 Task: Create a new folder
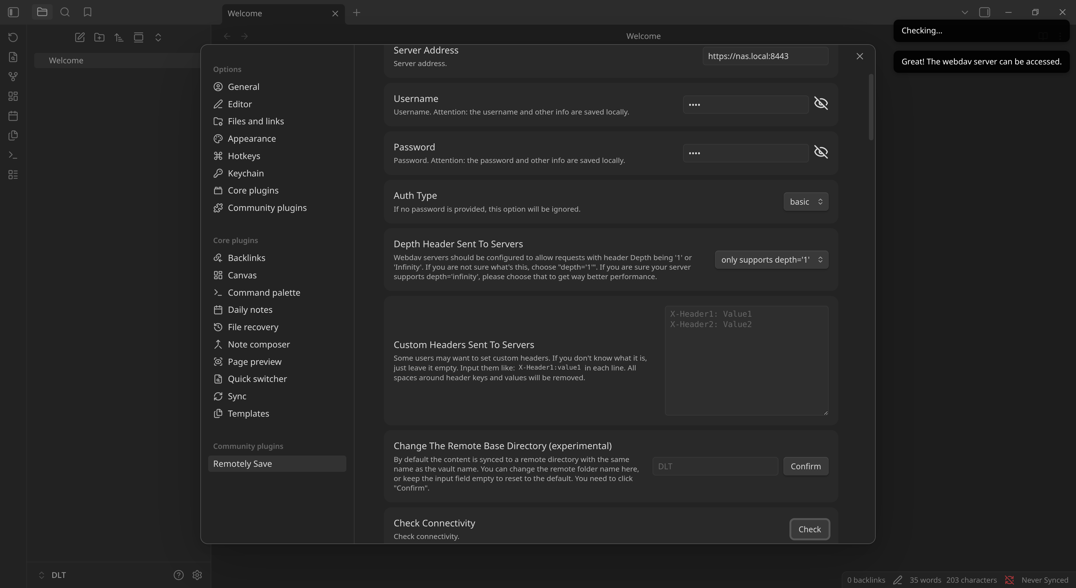coord(99,37)
